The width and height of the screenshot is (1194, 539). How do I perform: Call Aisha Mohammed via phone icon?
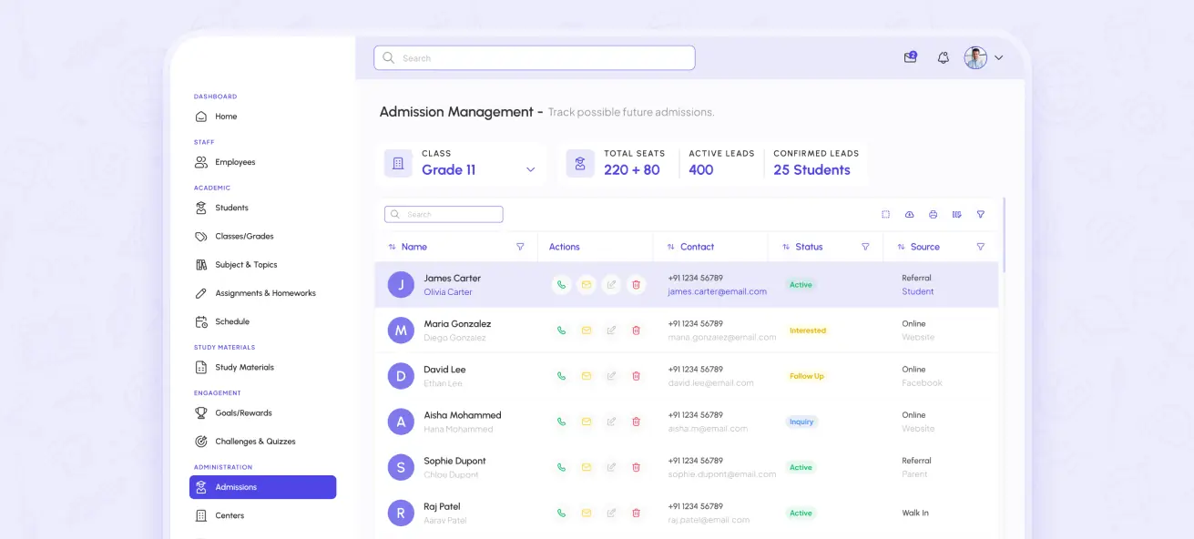point(561,422)
